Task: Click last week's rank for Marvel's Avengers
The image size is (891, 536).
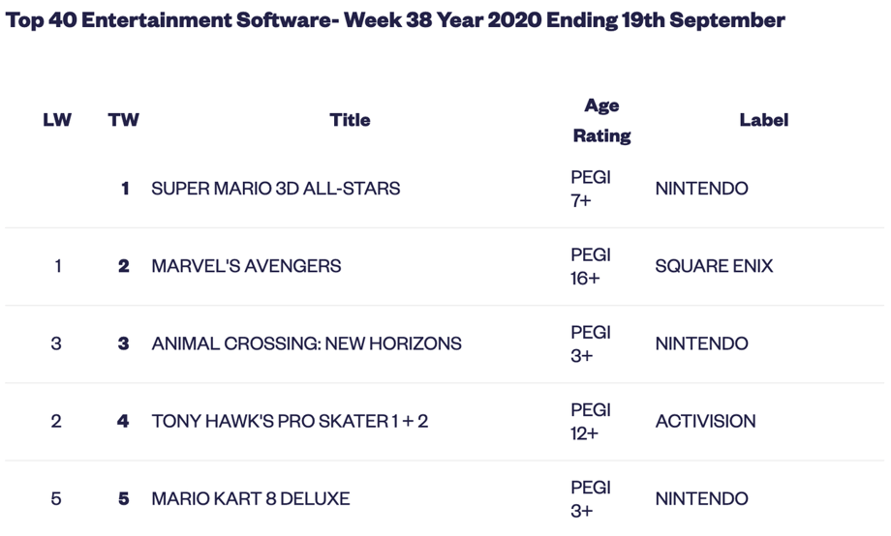Action: click(x=57, y=266)
